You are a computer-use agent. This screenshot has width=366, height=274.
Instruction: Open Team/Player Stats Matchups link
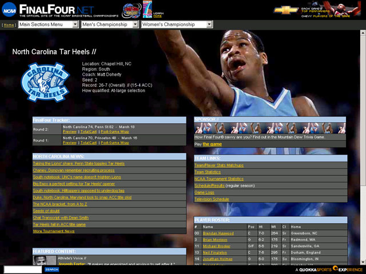pos(218,165)
